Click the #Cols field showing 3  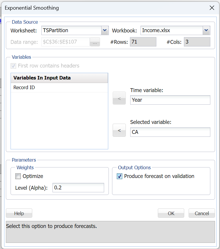pyautogui.click(x=197, y=42)
